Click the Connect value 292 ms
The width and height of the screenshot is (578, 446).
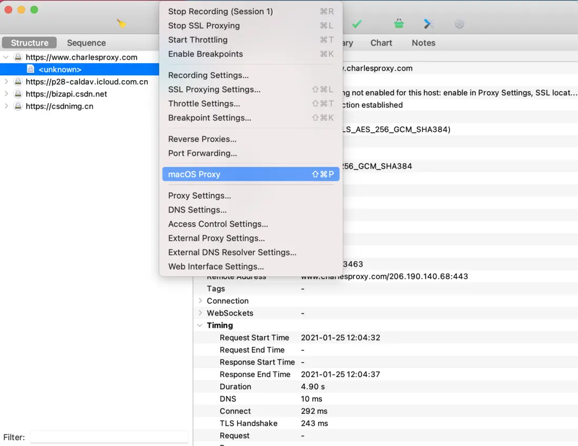tap(314, 411)
